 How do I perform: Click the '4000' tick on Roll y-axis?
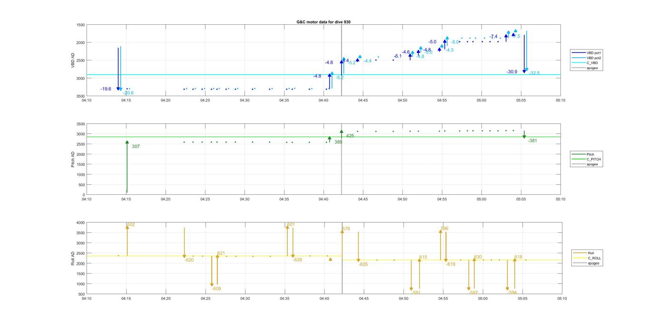tap(80, 223)
